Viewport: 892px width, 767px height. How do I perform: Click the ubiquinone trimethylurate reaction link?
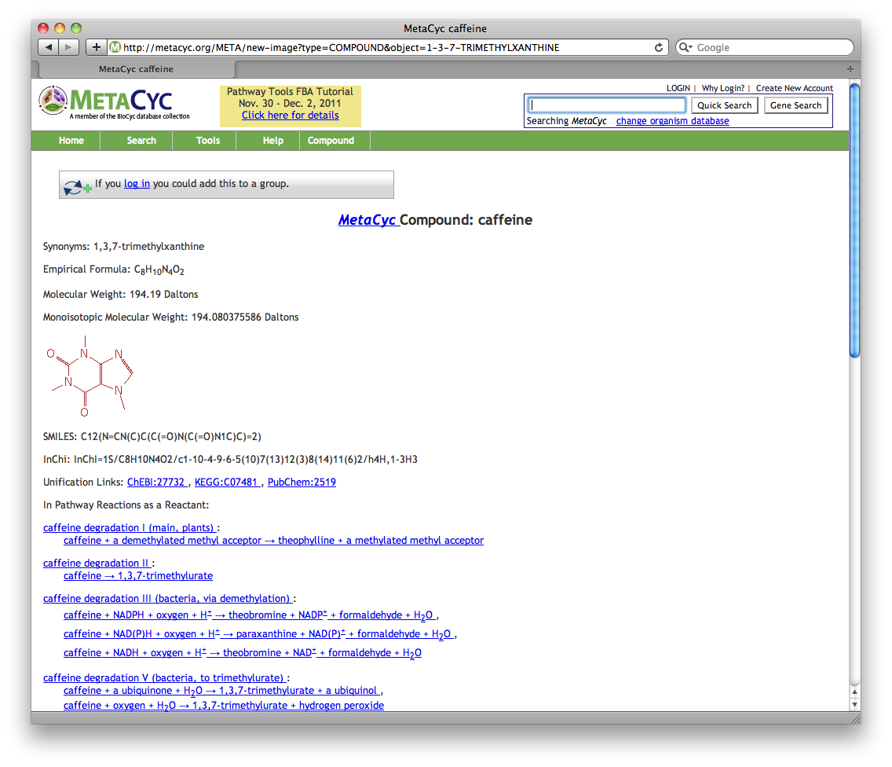point(221,691)
